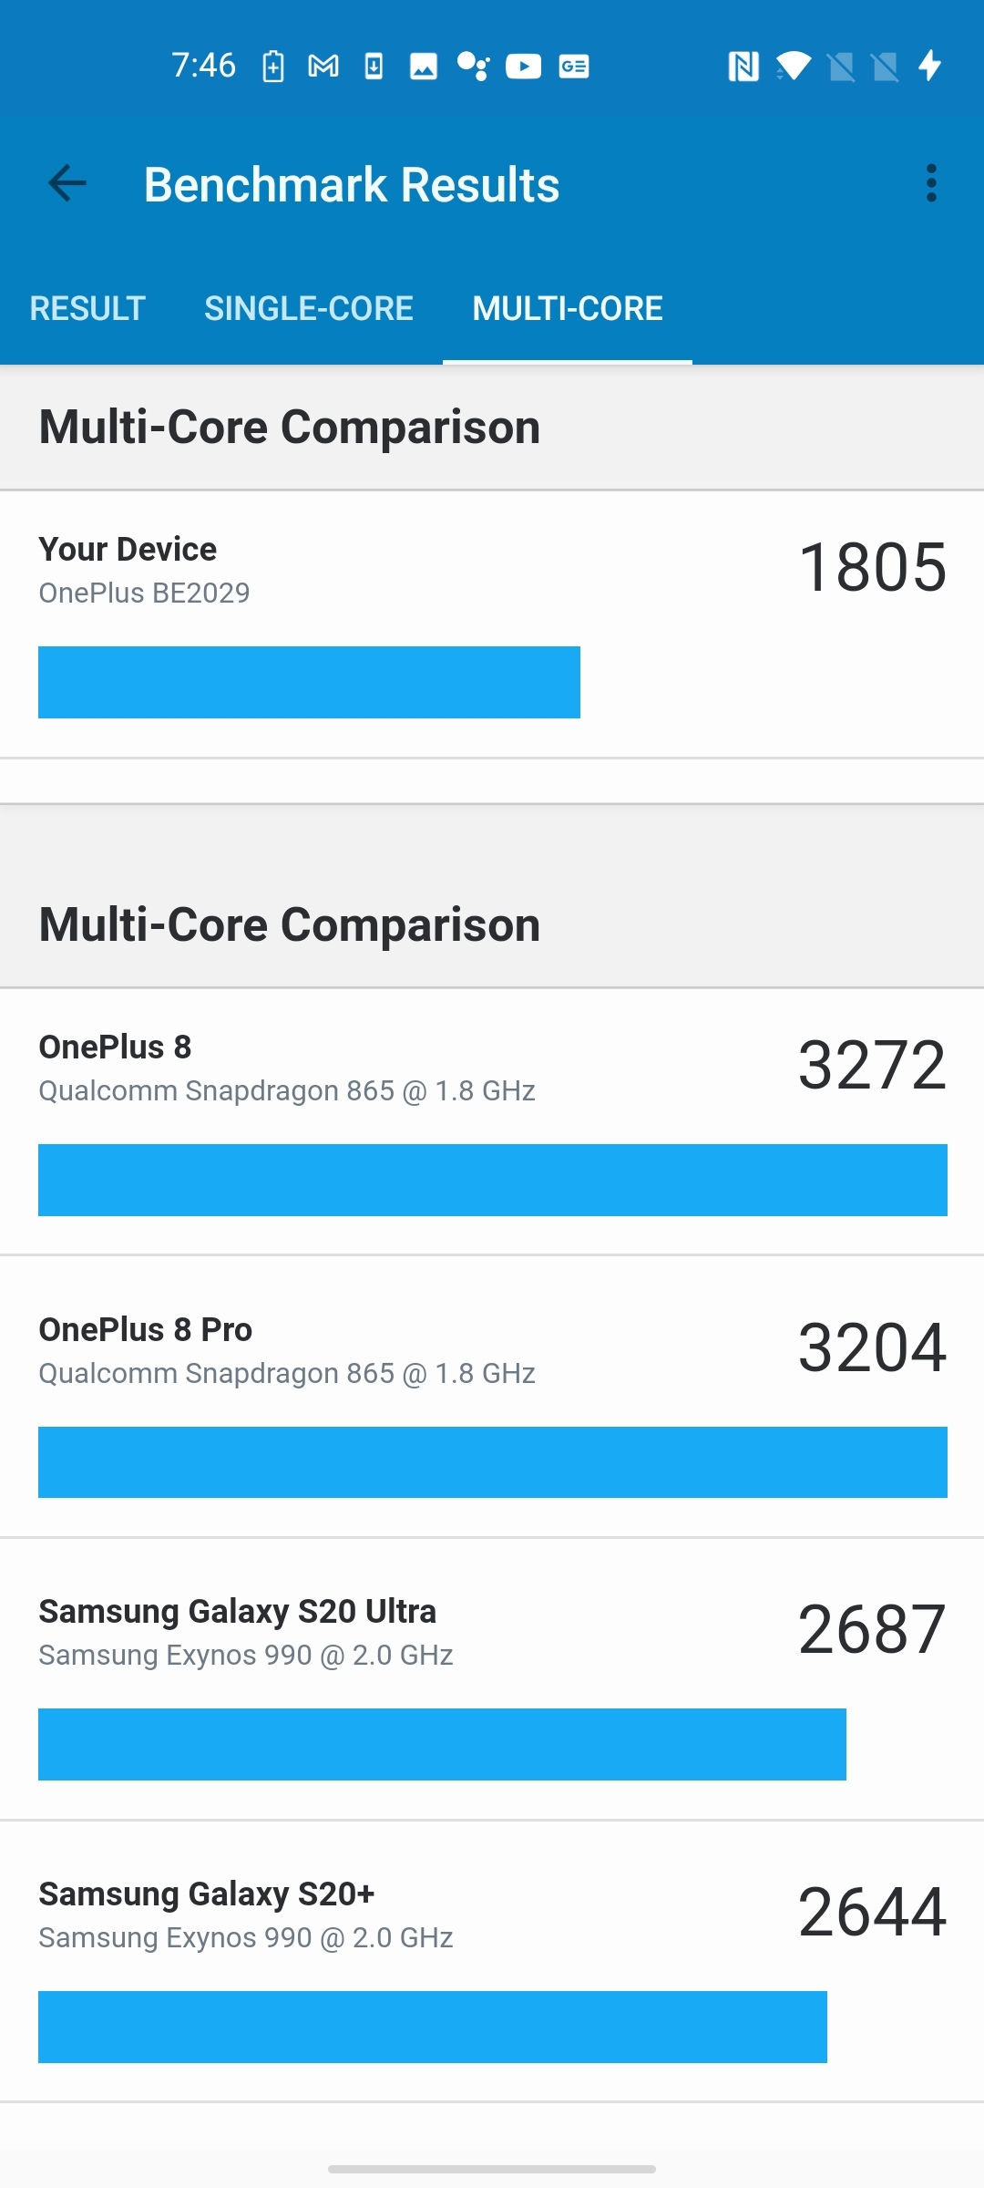Viewport: 984px width, 2188px height.
Task: Tap the NFC status icon
Action: (x=743, y=67)
